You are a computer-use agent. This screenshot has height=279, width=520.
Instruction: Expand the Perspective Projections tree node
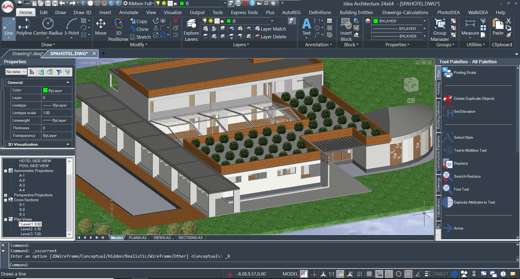click(5, 195)
